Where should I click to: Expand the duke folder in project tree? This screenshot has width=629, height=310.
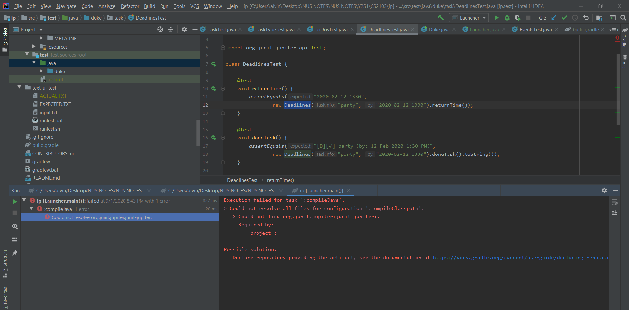tap(41, 71)
